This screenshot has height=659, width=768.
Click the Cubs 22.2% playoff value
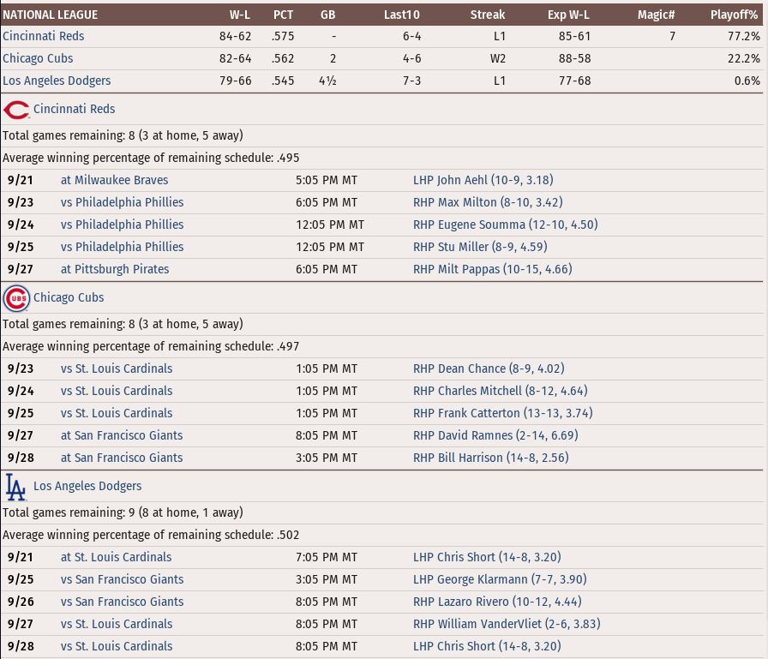tap(744, 58)
